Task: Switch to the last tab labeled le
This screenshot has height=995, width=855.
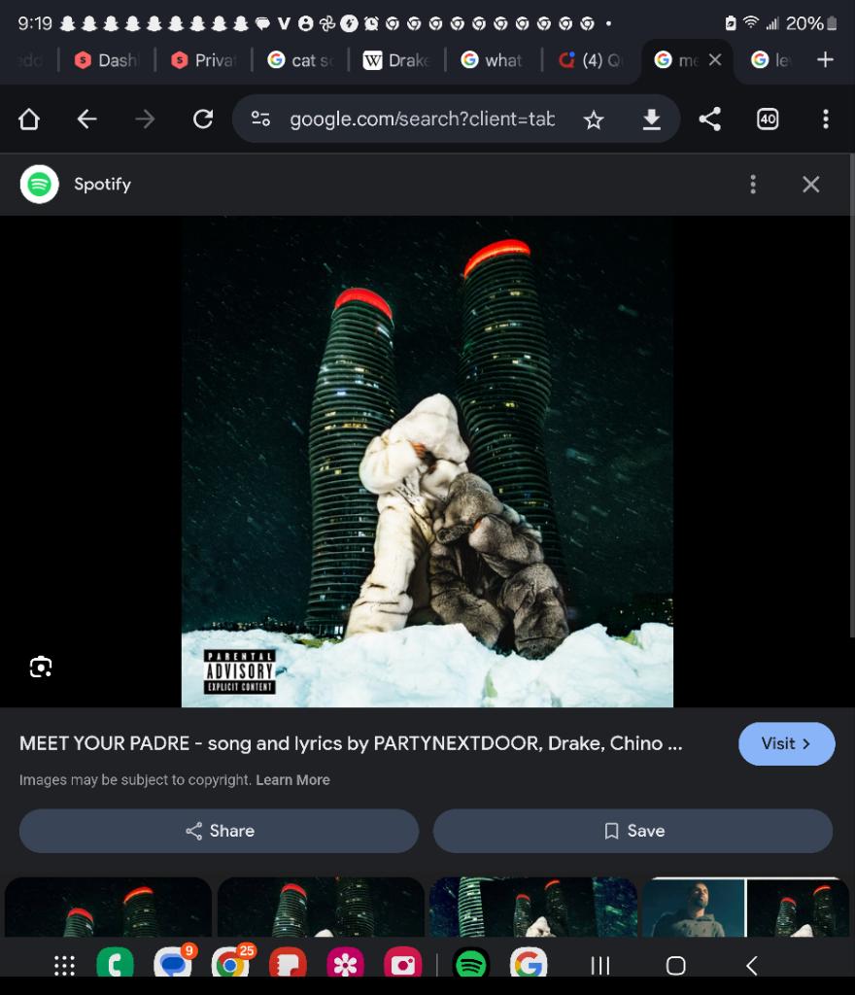Action: [x=771, y=60]
